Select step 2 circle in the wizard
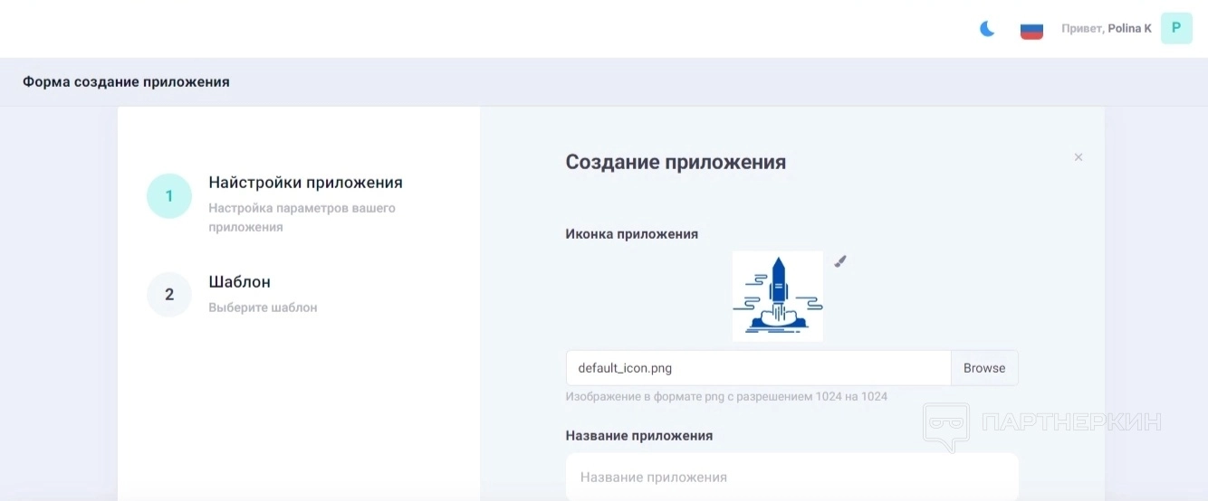This screenshot has height=501, width=1208. 169,295
